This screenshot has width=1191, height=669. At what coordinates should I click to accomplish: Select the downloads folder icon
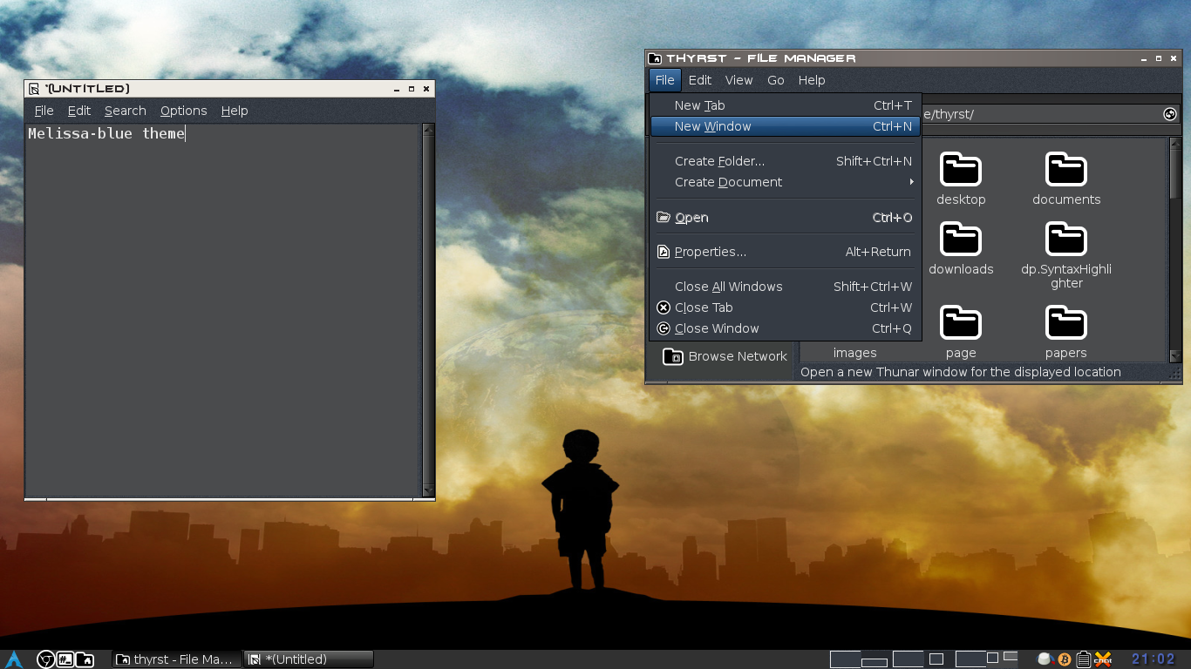pos(961,240)
